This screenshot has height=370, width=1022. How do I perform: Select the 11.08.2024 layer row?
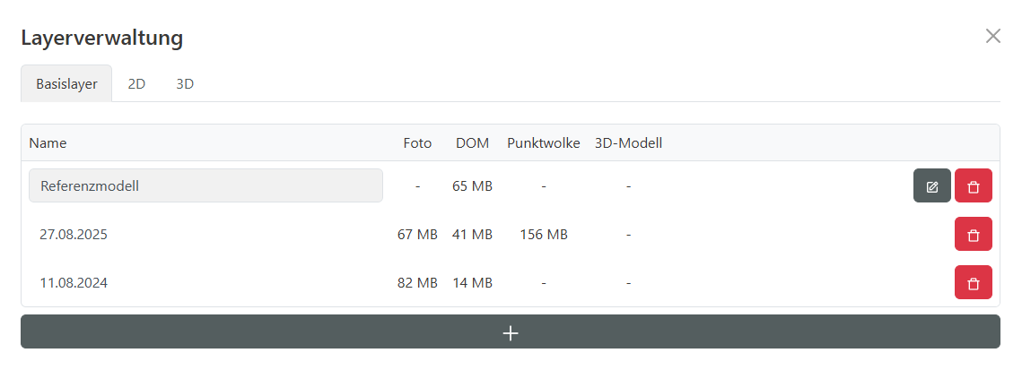74,283
